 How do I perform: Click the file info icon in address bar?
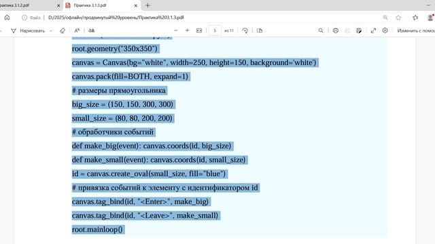coord(24,18)
